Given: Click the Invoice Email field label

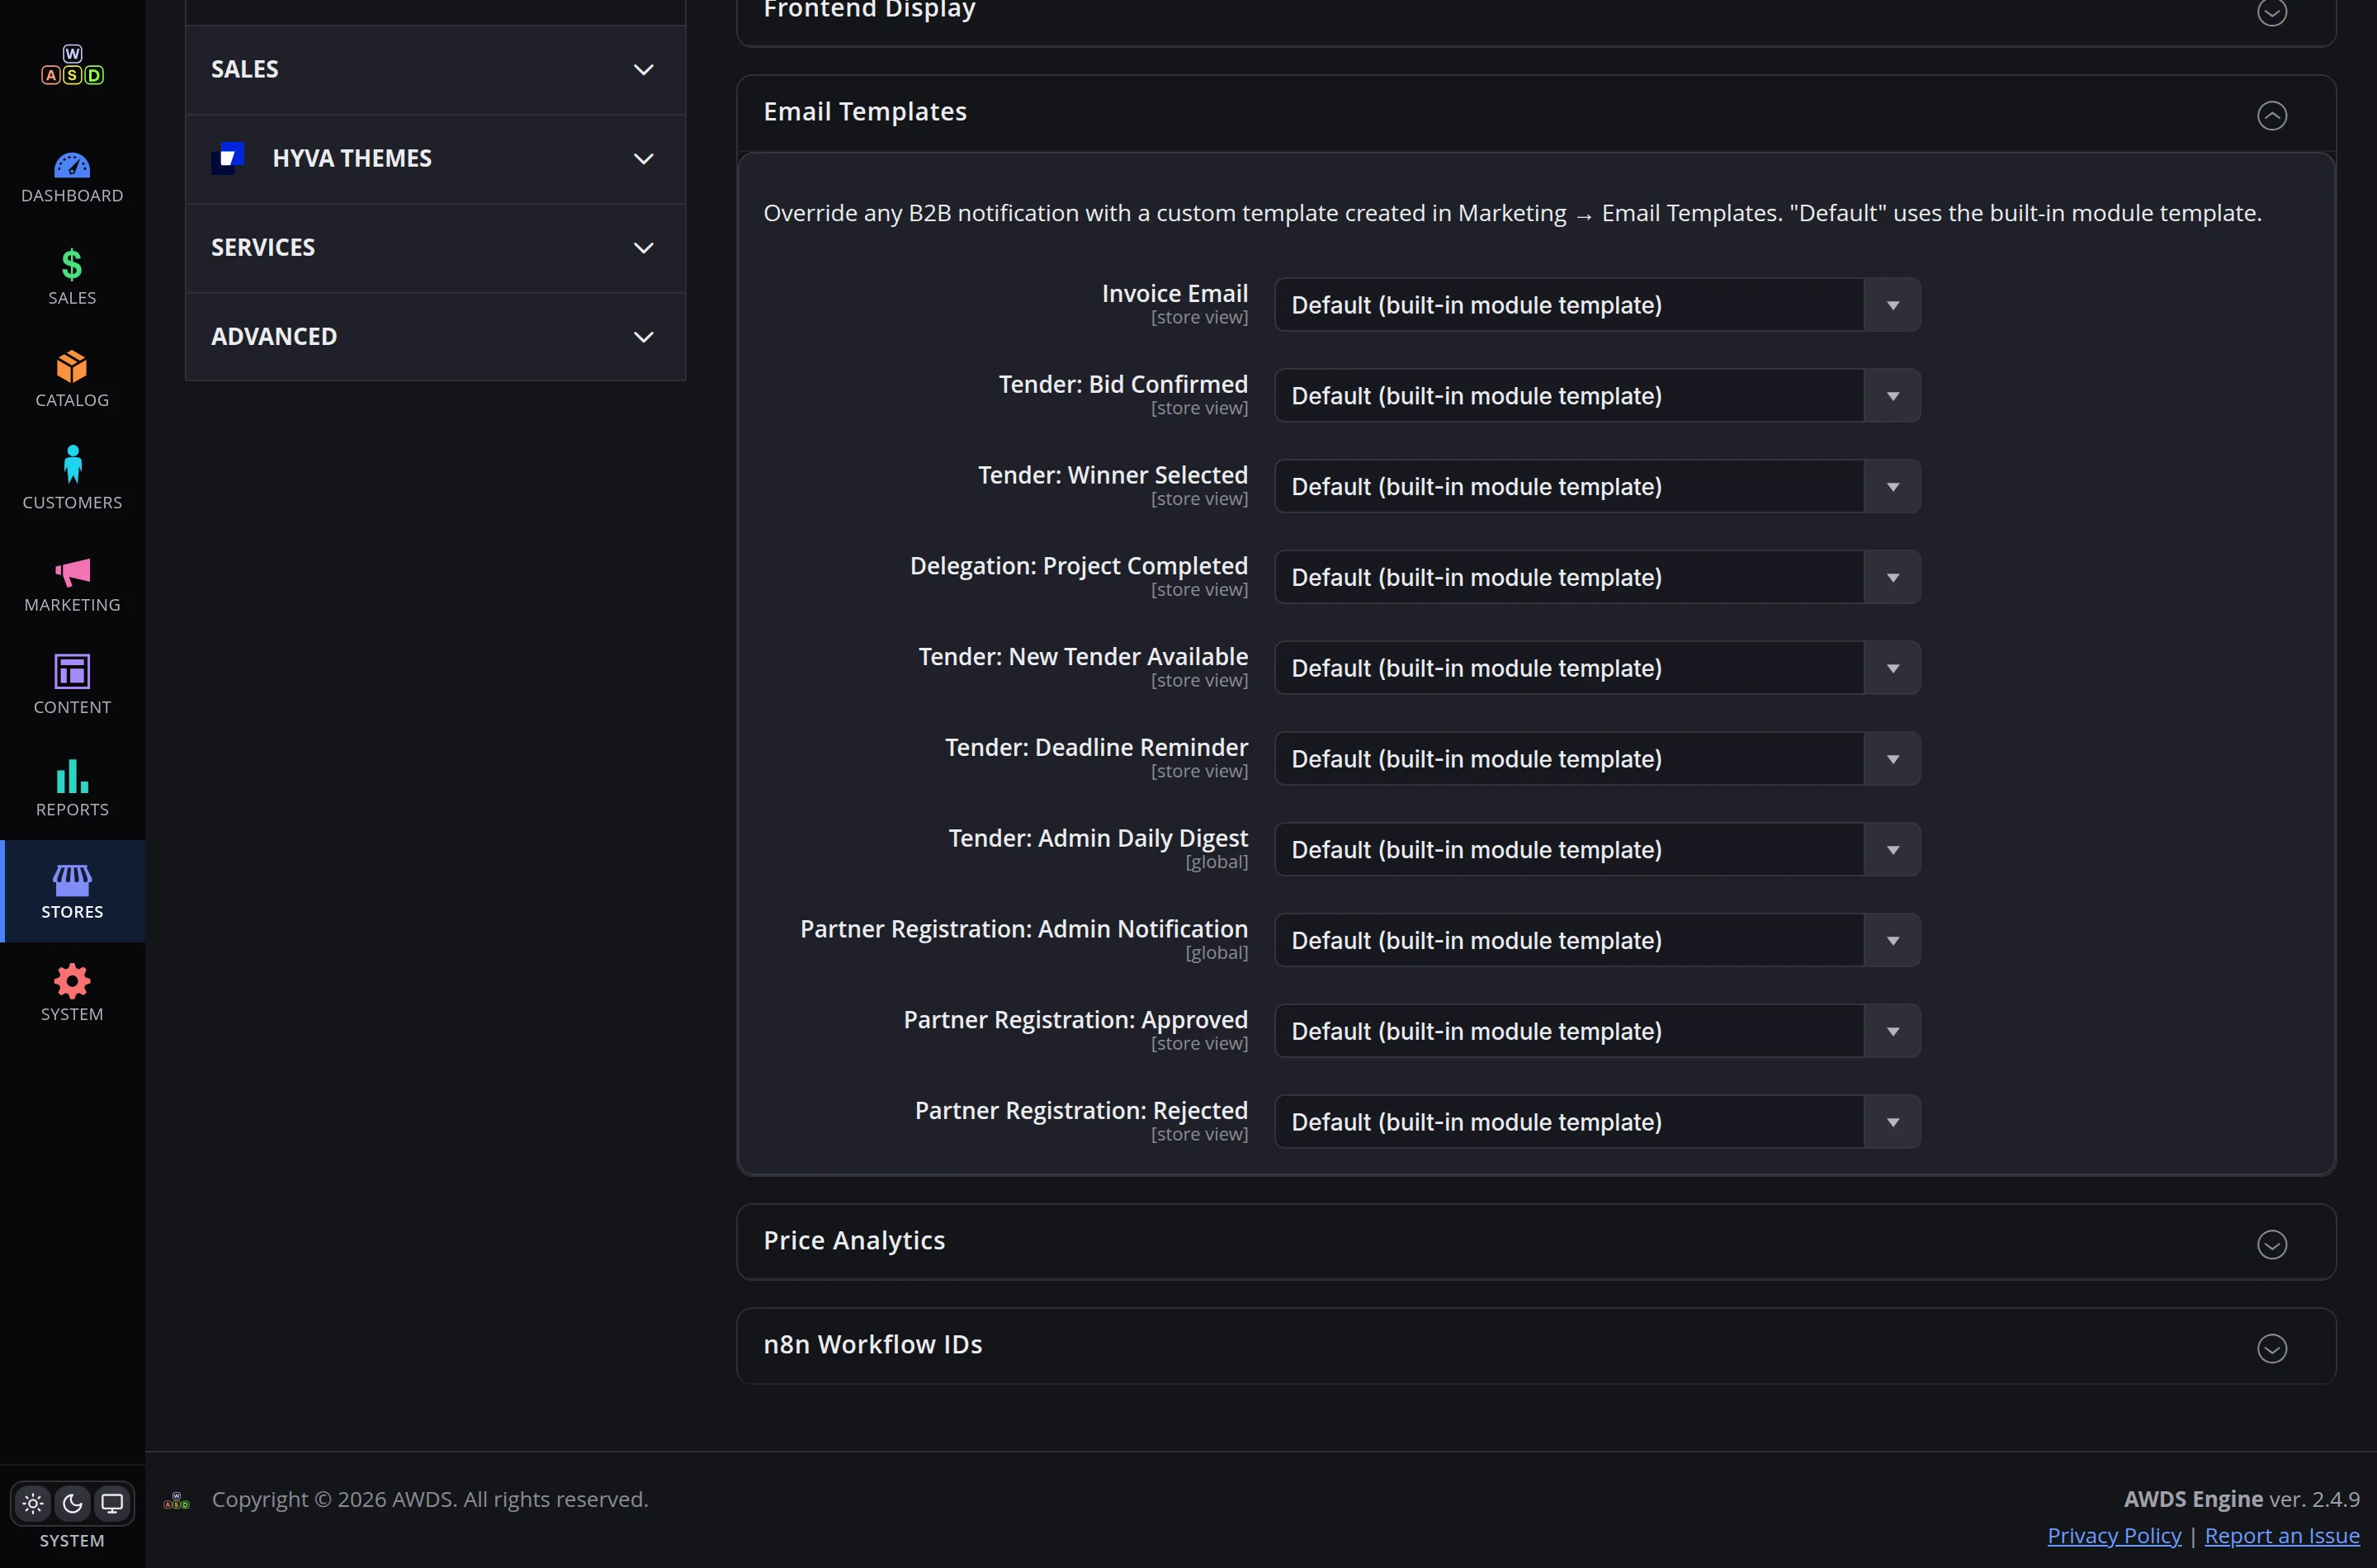Looking at the screenshot, I should [x=1174, y=293].
